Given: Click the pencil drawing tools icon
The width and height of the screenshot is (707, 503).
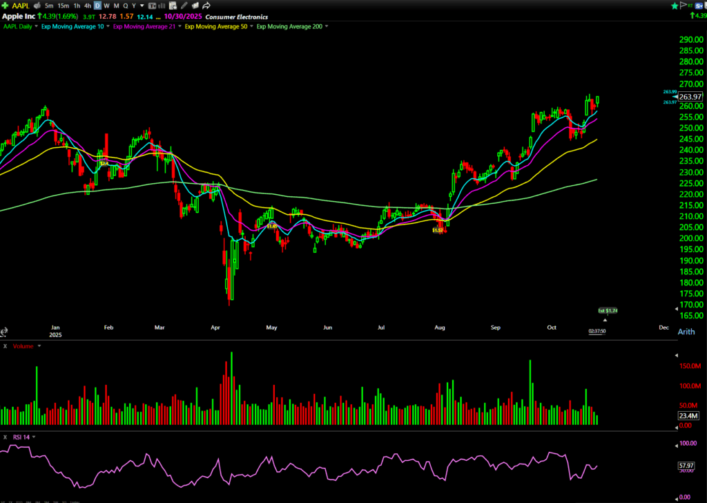Looking at the screenshot, I should pyautogui.click(x=184, y=5).
